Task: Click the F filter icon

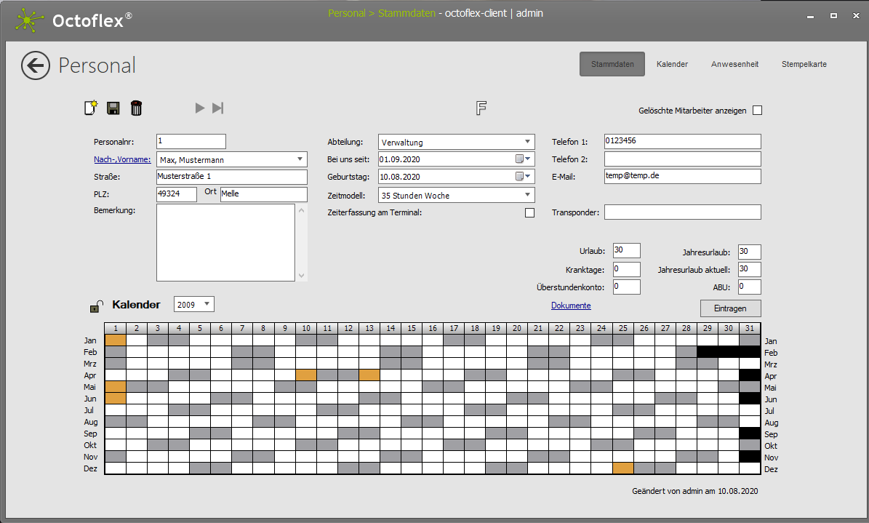Action: click(481, 108)
